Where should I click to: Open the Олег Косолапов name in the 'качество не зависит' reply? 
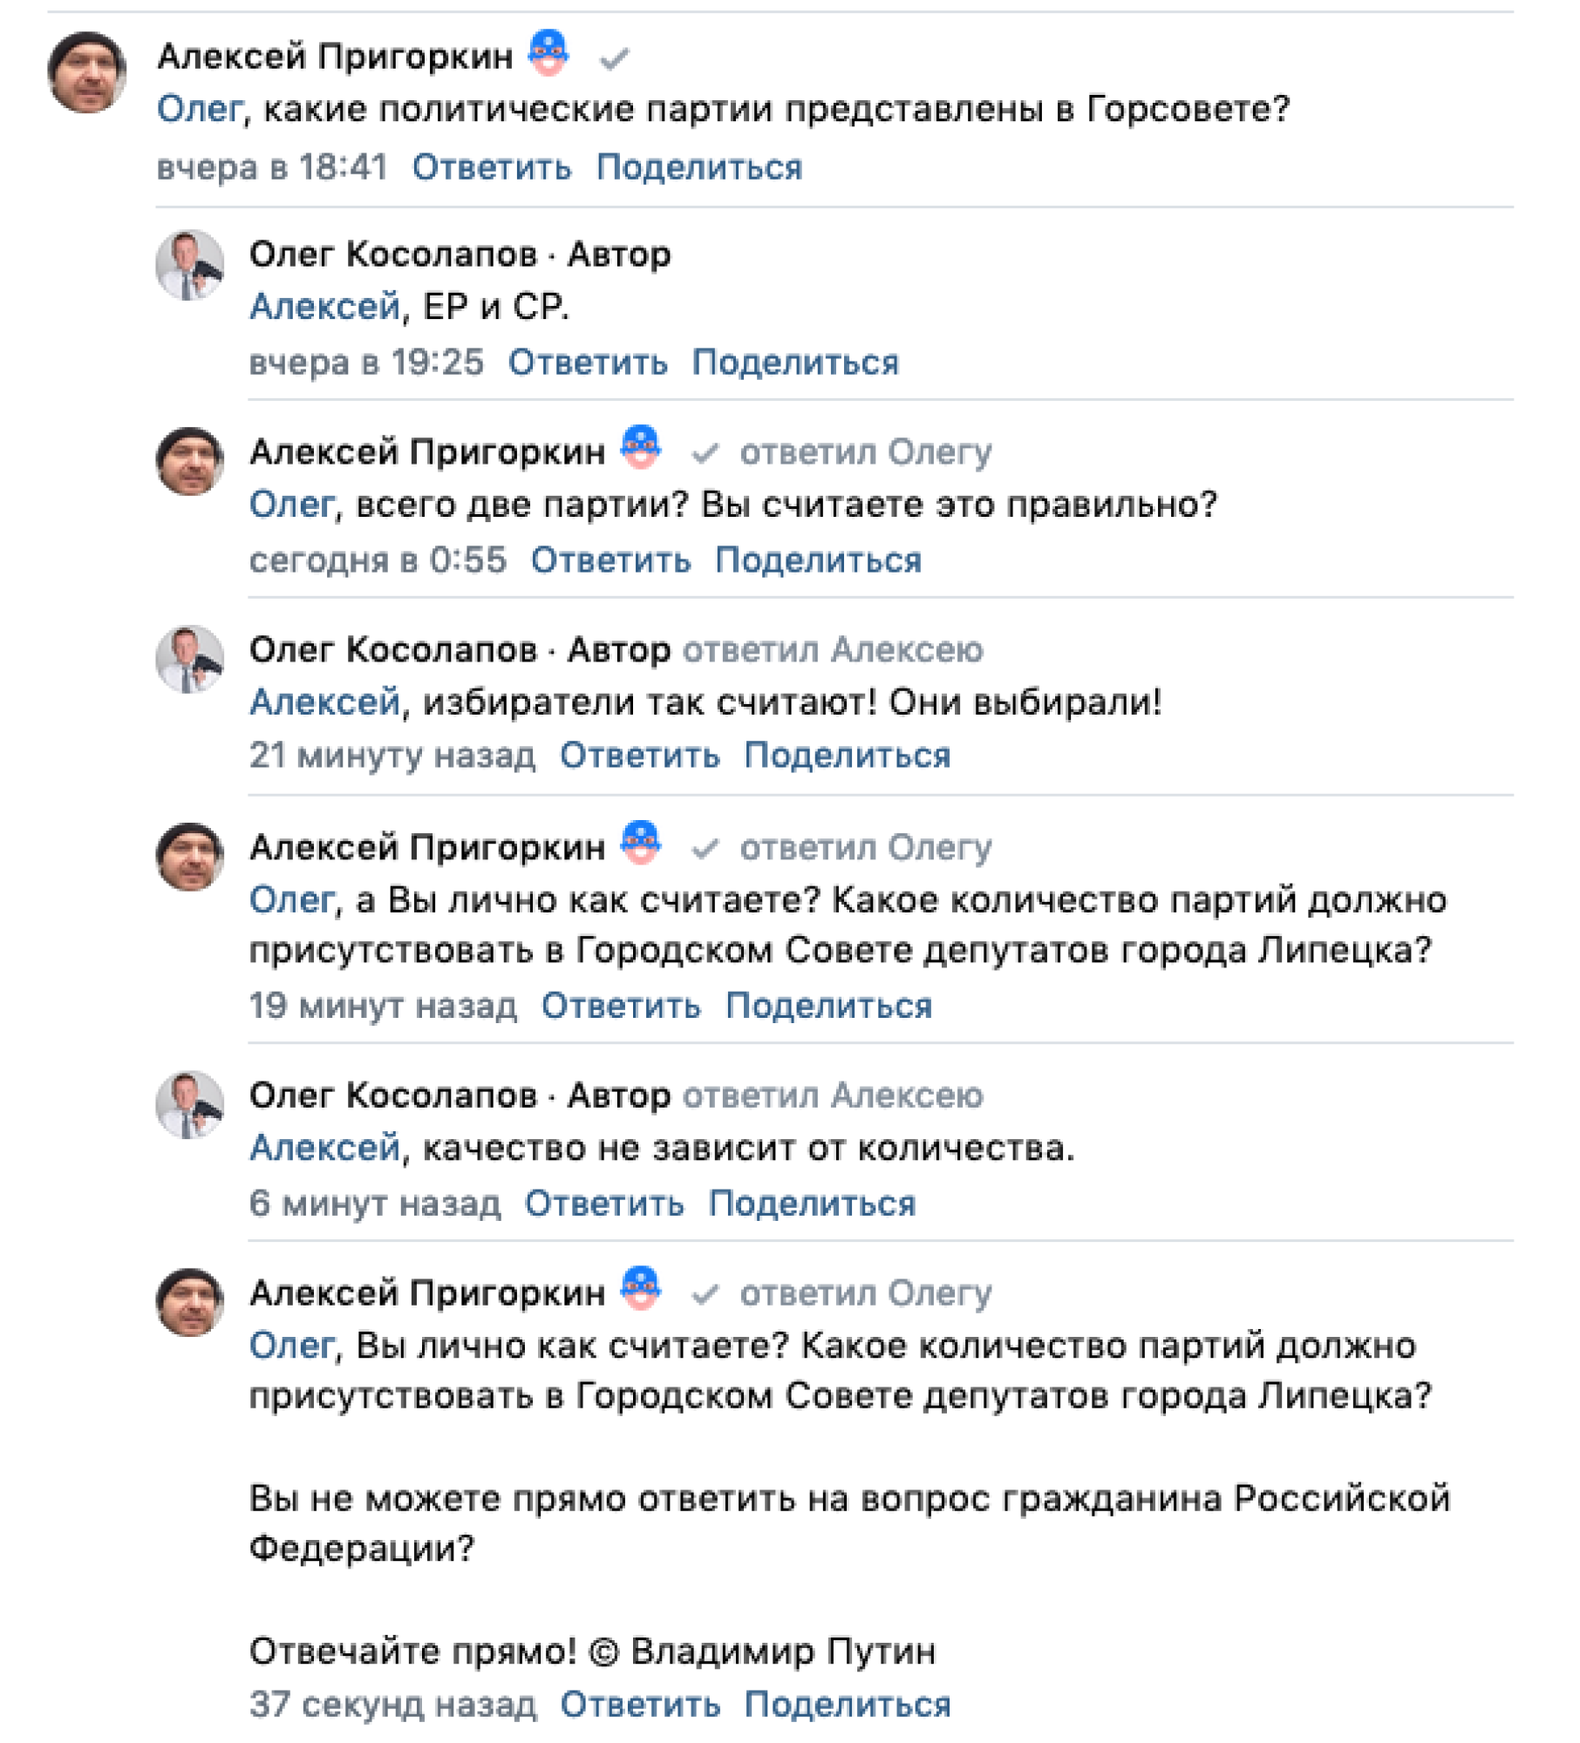coord(393,1095)
